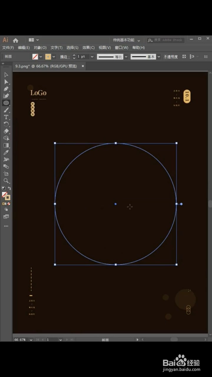This screenshot has width=212, height=377.
Task: Click the Stroke box in toolbar
Action: tap(8, 198)
